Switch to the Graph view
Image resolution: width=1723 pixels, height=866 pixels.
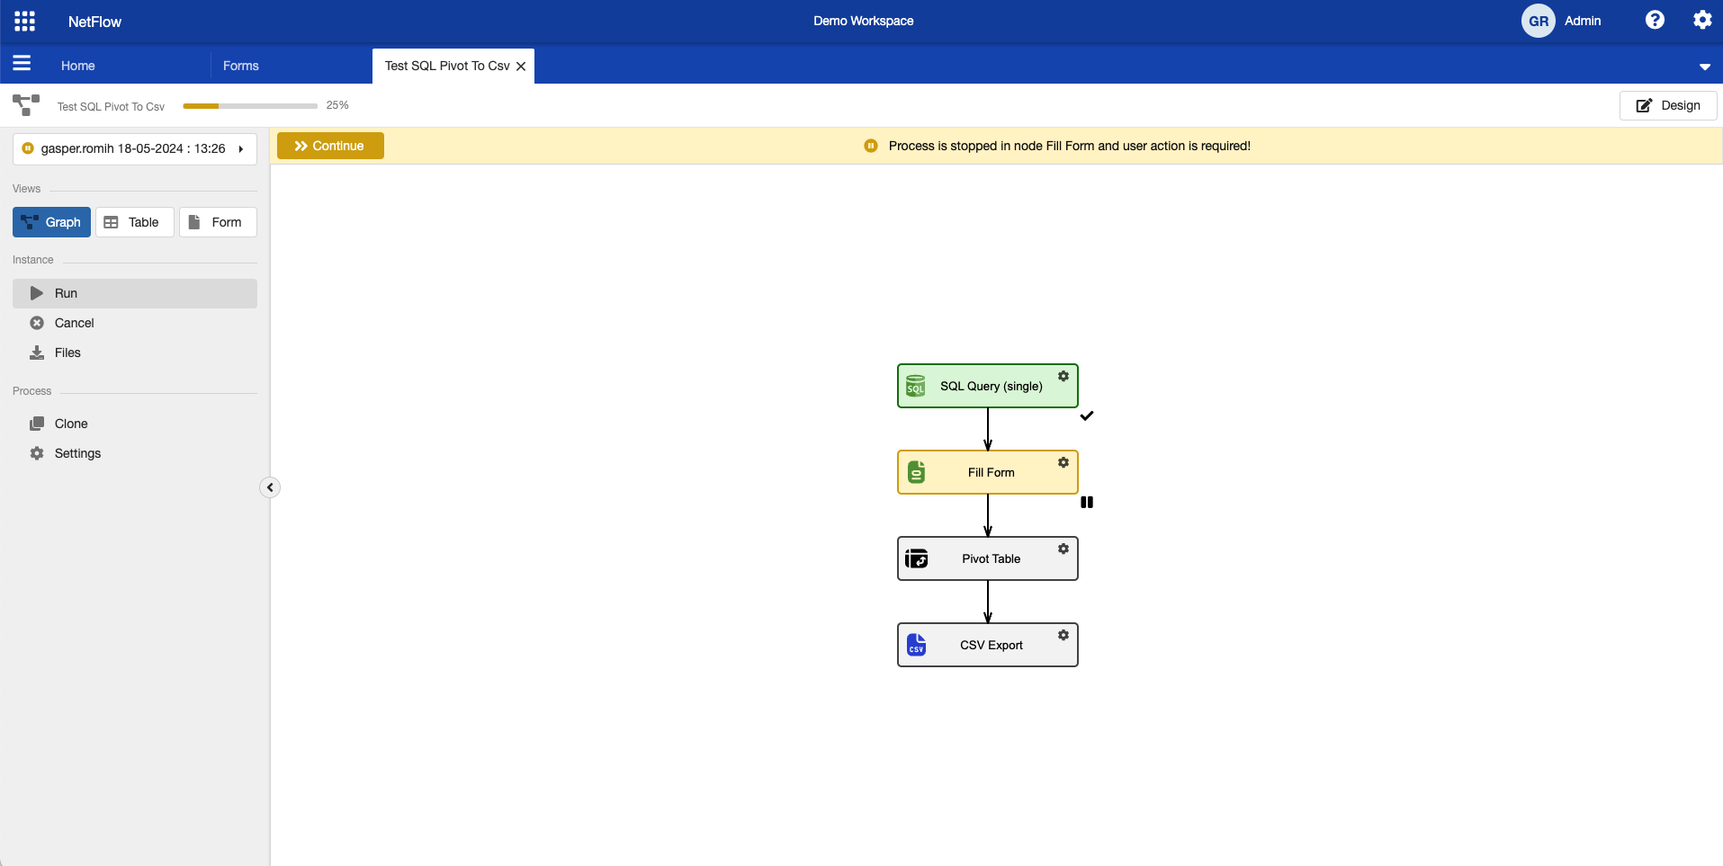pyautogui.click(x=51, y=222)
